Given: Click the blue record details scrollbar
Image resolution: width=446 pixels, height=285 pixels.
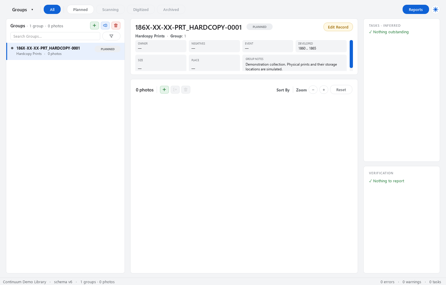Looking at the screenshot, I should pos(351,54).
